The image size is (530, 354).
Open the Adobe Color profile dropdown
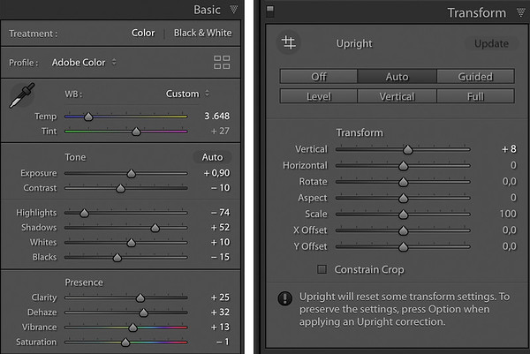(x=84, y=63)
